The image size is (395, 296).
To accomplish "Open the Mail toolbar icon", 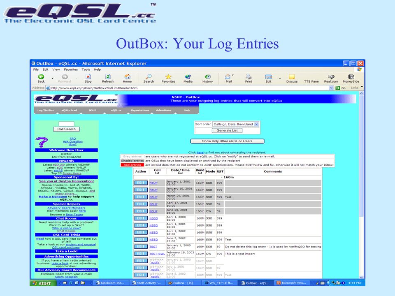I will pyautogui.click(x=228, y=77).
